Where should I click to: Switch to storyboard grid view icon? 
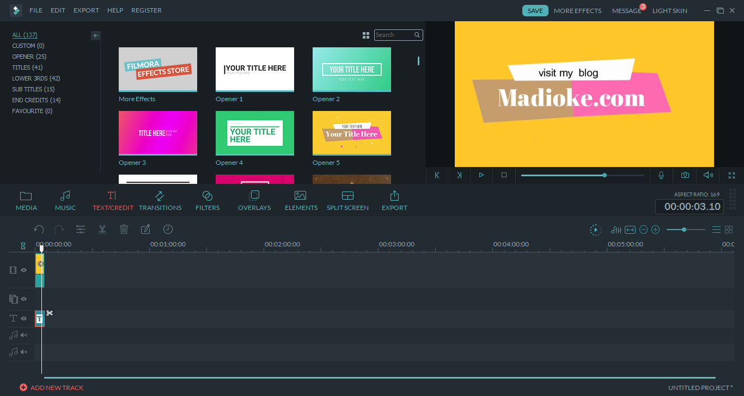click(x=729, y=230)
